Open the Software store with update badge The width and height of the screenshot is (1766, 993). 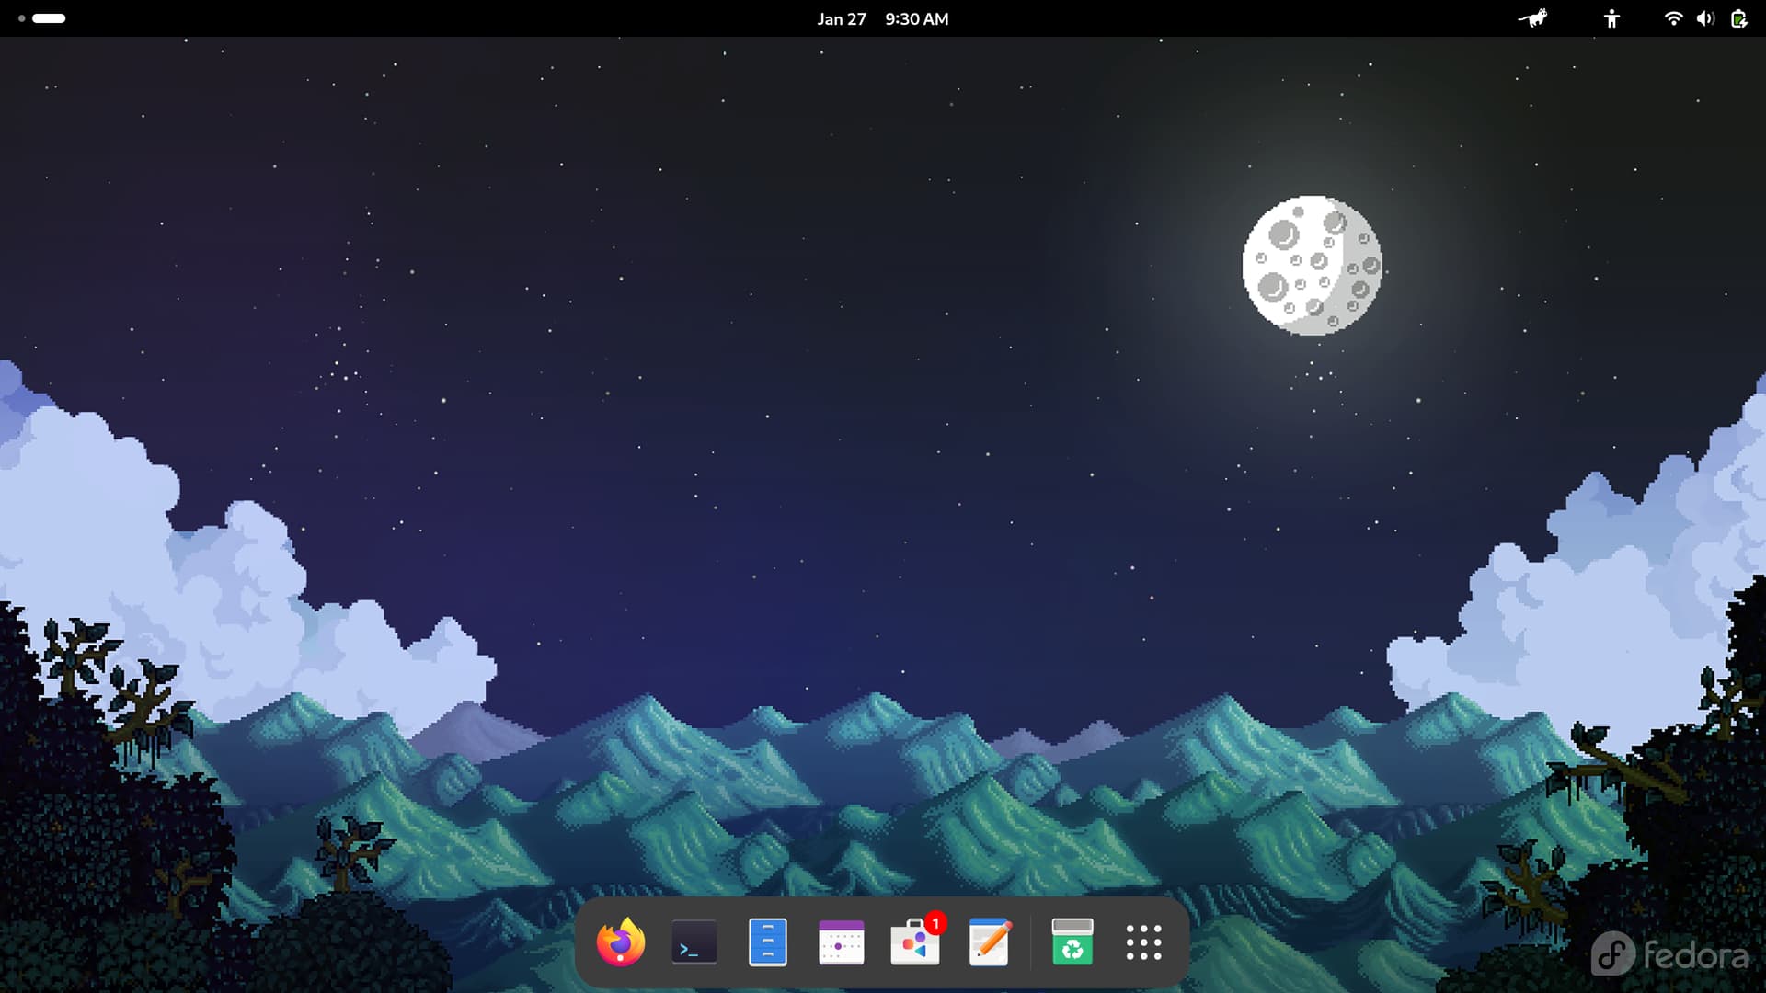coord(916,941)
